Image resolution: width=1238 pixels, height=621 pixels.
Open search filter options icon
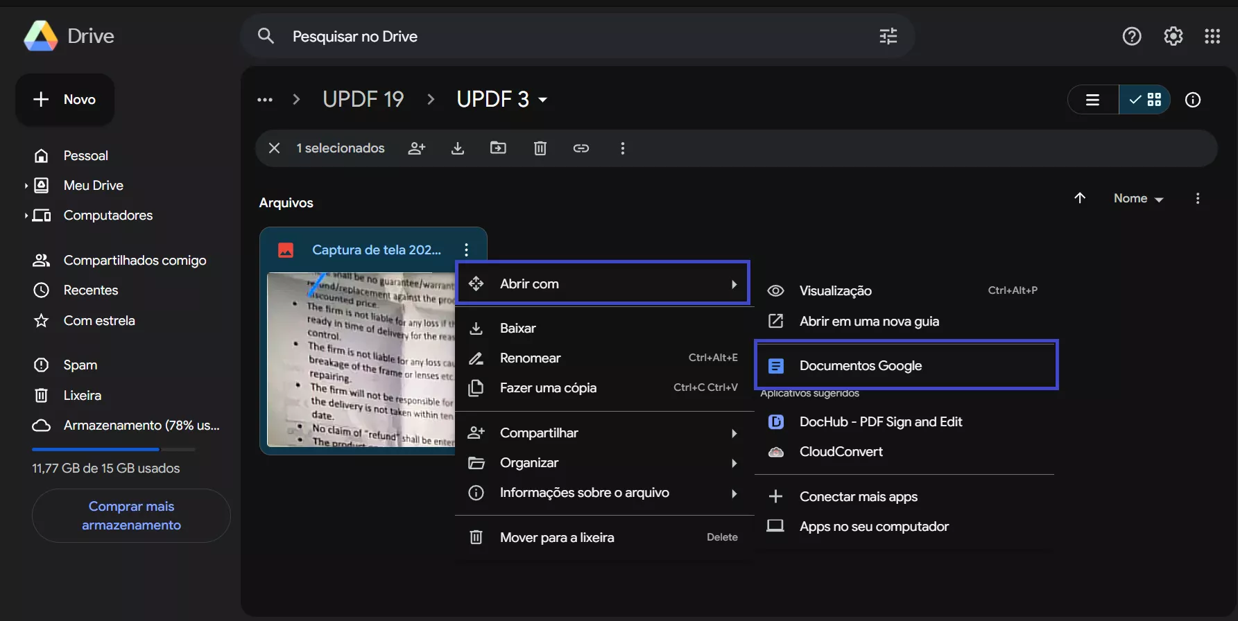point(888,36)
